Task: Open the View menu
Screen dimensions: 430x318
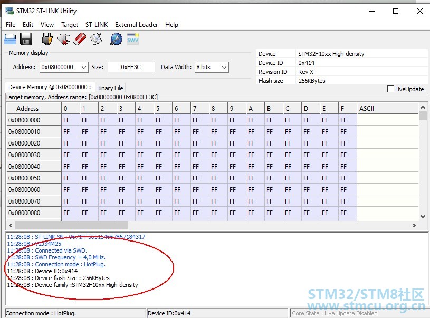Action: tap(47, 25)
